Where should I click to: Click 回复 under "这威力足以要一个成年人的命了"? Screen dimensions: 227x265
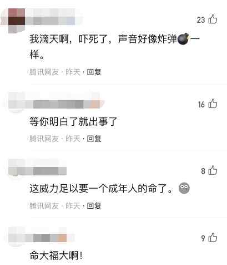point(94,206)
